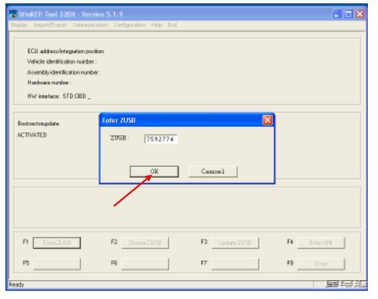Open the Import/Export menu

tap(50, 25)
